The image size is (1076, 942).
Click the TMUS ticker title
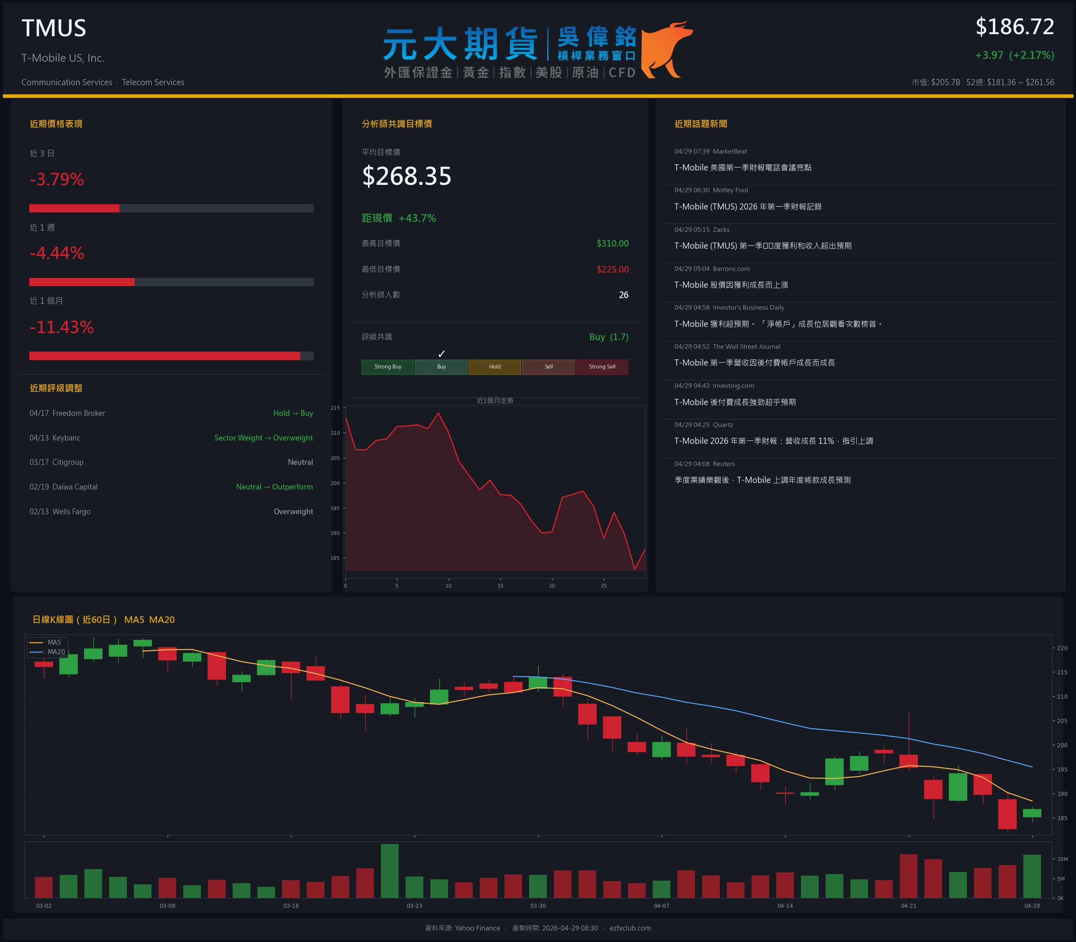click(54, 28)
